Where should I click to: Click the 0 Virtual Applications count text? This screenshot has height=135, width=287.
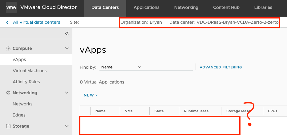coord(102,82)
